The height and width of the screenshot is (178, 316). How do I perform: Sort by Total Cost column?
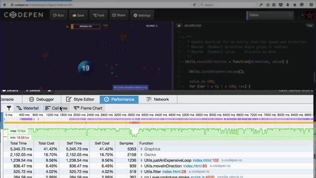click(x=46, y=143)
